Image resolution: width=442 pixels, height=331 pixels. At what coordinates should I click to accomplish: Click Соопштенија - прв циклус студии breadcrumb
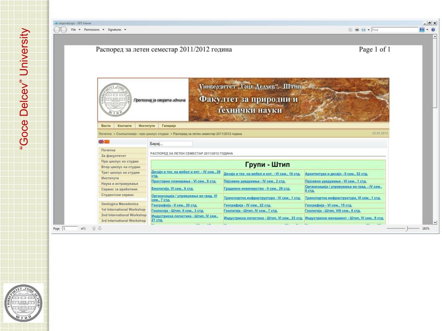click(x=142, y=134)
